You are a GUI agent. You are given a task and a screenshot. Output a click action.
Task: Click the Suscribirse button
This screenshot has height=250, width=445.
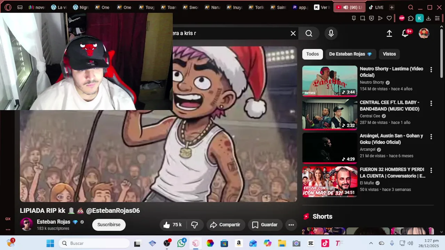[x=109, y=225]
